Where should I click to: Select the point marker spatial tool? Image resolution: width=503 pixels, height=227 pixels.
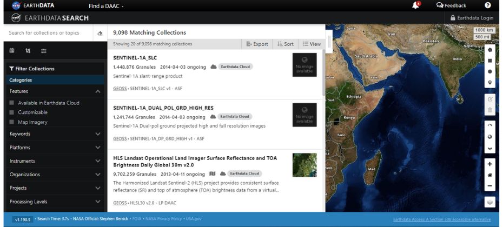(x=489, y=82)
